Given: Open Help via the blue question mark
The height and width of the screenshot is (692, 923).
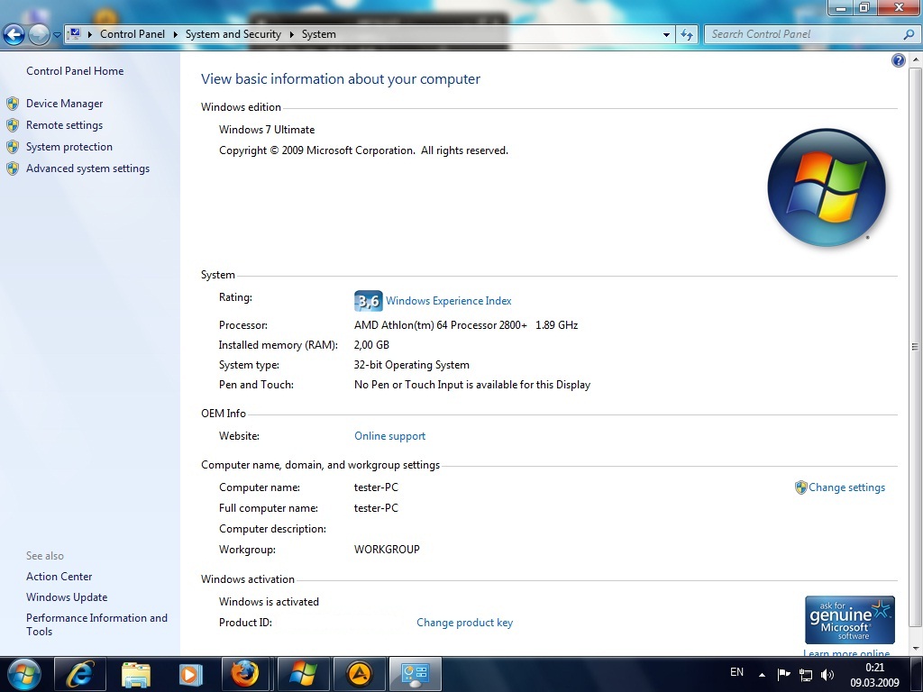Looking at the screenshot, I should click(x=899, y=60).
